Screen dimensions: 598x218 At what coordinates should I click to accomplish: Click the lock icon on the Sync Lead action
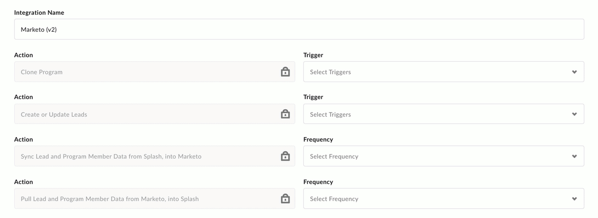(x=285, y=156)
